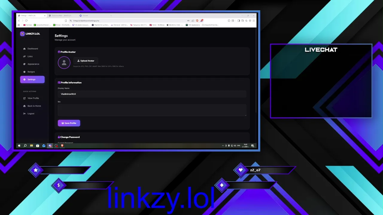Open the Appearance sidebar item
The width and height of the screenshot is (383, 215).
click(32, 64)
